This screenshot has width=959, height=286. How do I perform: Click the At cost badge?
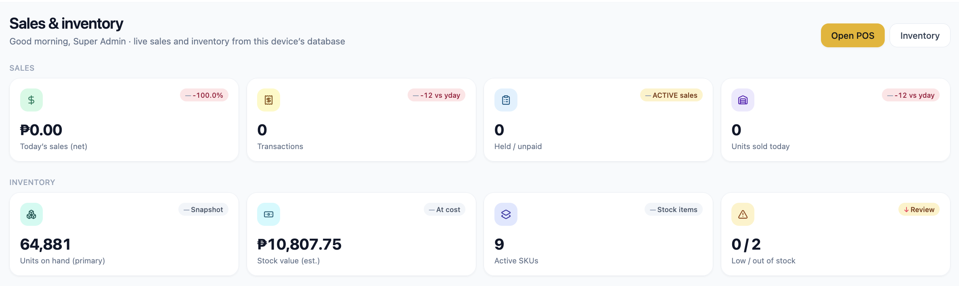(x=444, y=210)
